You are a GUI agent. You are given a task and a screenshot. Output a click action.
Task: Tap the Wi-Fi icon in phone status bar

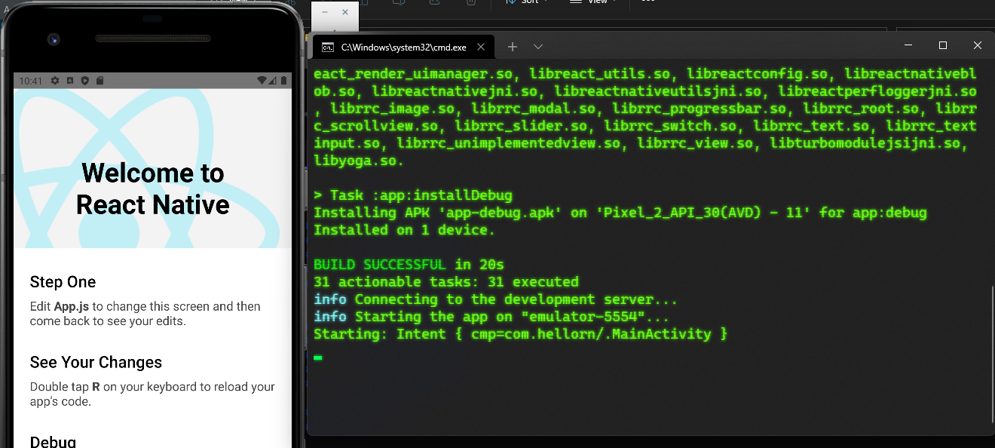pyautogui.click(x=262, y=81)
